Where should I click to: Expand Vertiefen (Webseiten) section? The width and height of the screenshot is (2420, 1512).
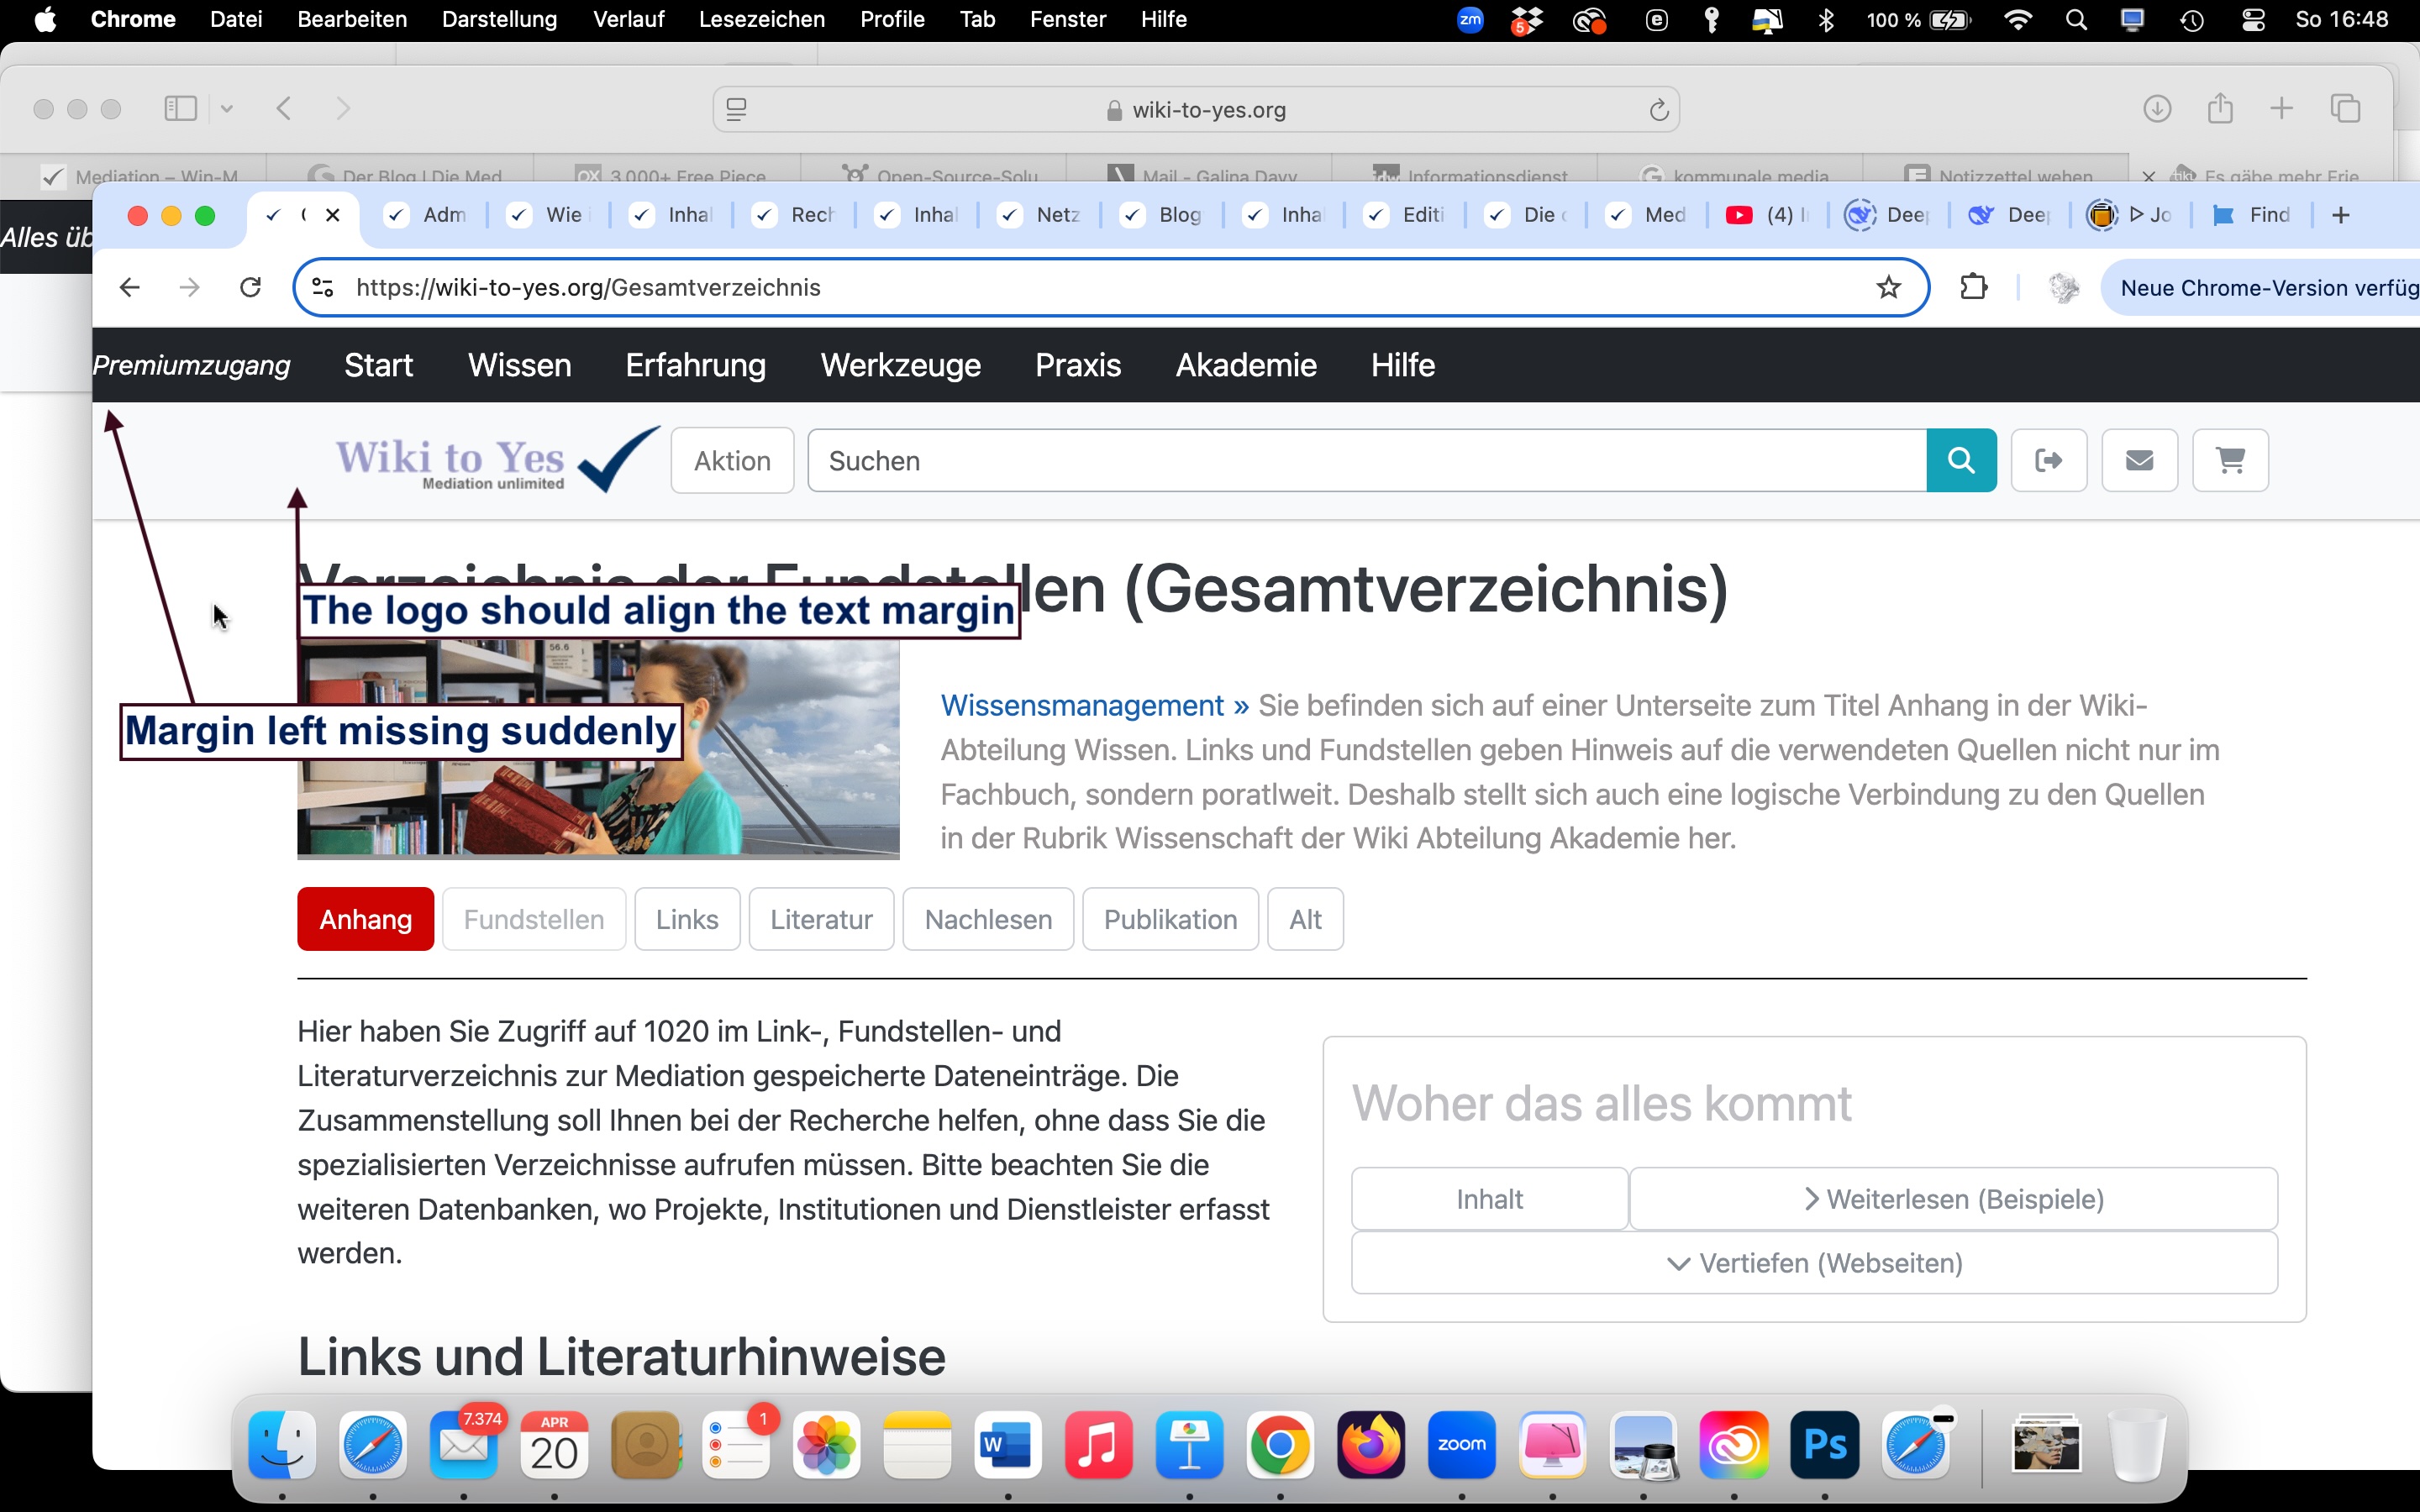point(1814,1263)
